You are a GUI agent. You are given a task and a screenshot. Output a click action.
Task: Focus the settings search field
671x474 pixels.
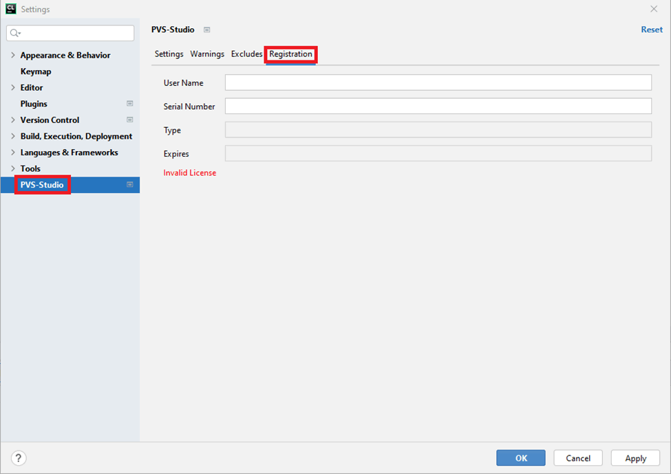point(70,33)
